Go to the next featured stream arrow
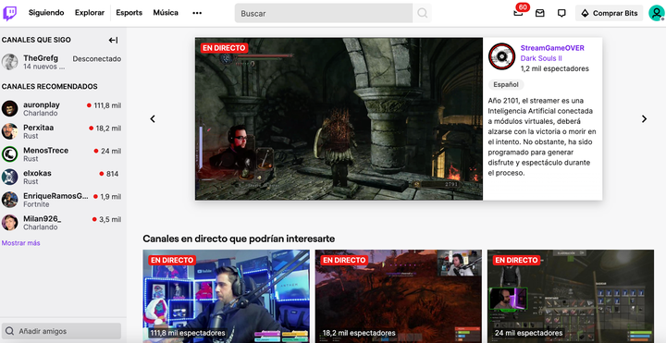Screen dimensions: 666x343 (x=644, y=119)
